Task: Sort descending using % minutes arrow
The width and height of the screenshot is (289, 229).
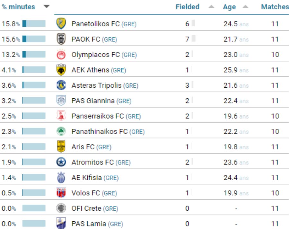Action: 47,7
